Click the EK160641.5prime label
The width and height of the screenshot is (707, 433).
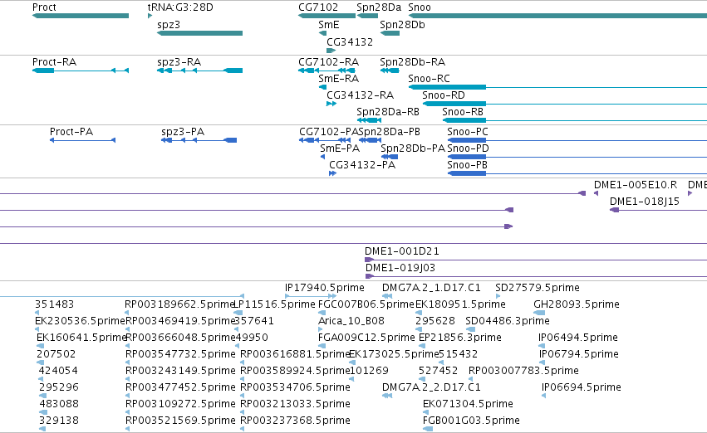click(x=81, y=337)
